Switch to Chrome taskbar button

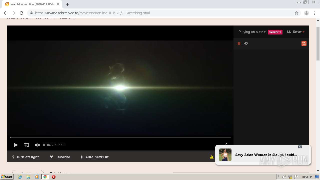(x=45, y=177)
